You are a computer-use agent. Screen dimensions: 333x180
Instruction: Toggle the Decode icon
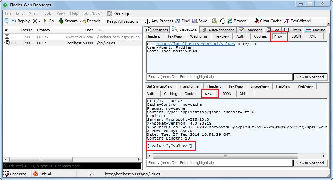pos(84,21)
